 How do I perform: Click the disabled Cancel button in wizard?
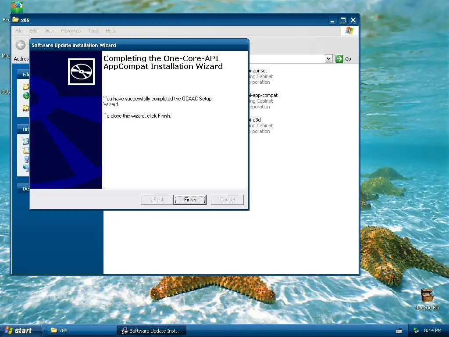[228, 200]
